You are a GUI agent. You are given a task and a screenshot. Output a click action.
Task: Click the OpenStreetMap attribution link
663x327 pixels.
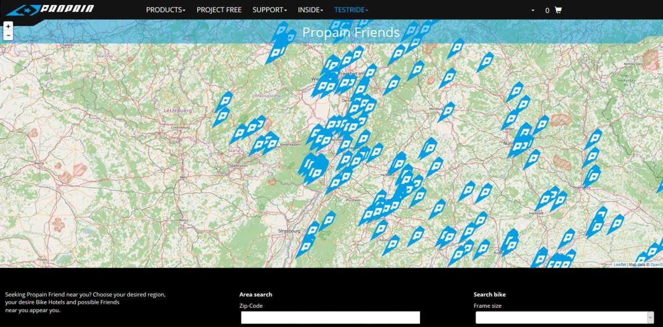(x=656, y=265)
